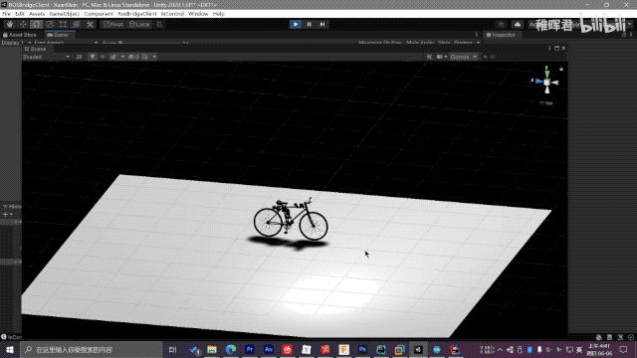Toggle Pivot handle position
This screenshot has width=637, height=358.
click(x=112, y=24)
